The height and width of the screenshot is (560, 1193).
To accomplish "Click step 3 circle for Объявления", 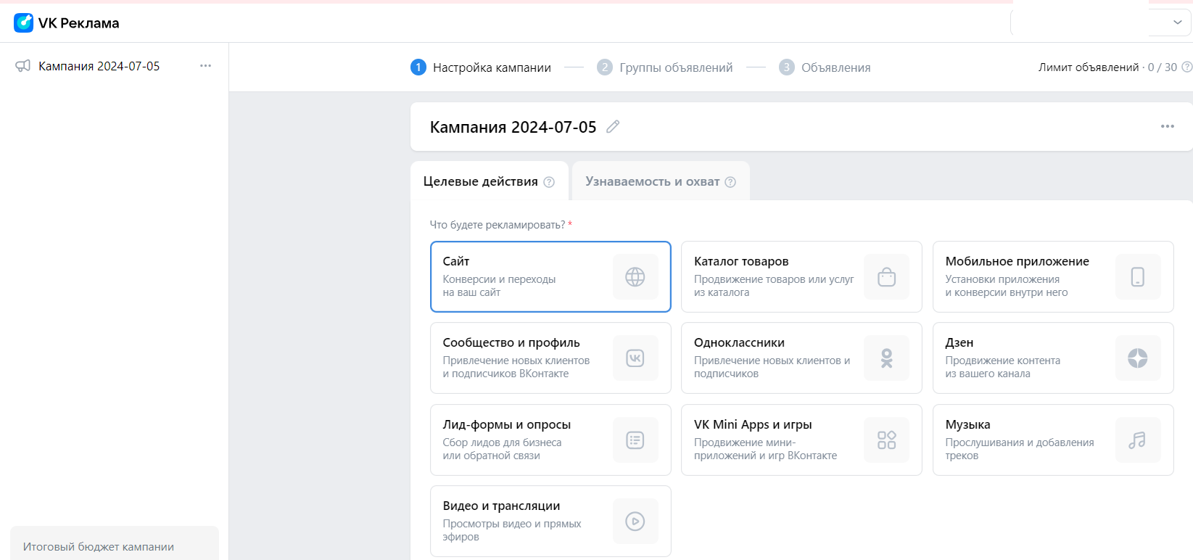I will pos(787,67).
